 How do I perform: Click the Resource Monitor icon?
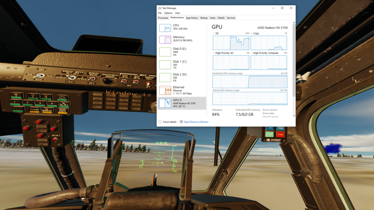coord(181,122)
